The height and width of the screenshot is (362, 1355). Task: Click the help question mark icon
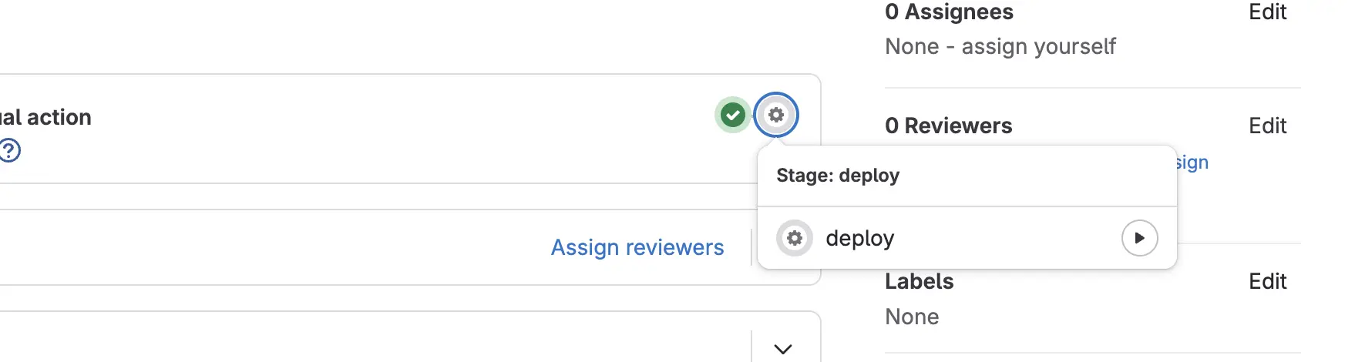[9, 150]
